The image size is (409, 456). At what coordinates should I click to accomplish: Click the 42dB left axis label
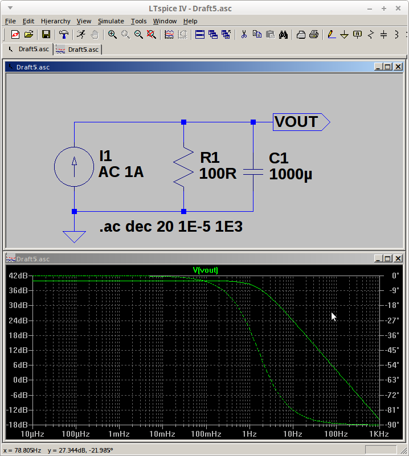tap(18, 276)
